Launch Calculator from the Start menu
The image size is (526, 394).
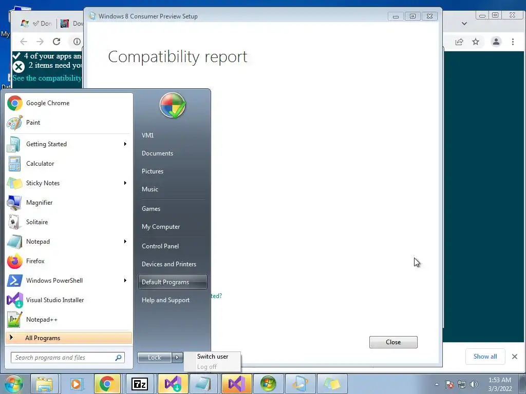tap(69, 164)
